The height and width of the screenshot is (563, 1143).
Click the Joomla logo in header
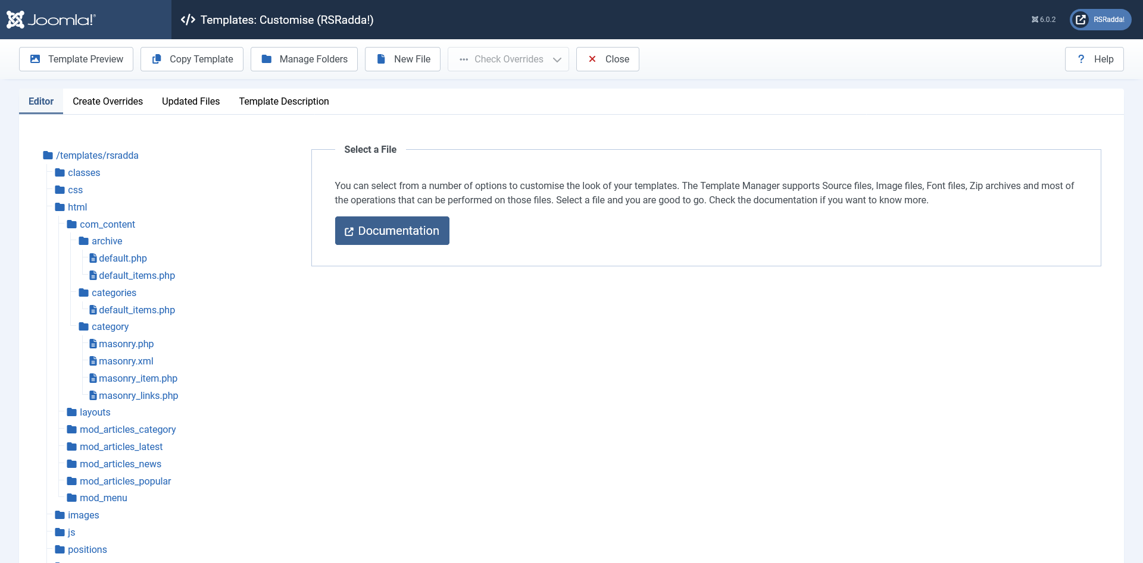tap(51, 20)
